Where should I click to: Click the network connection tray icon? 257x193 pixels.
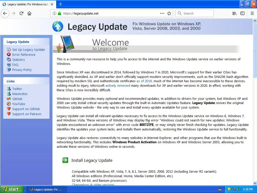click(x=234, y=189)
